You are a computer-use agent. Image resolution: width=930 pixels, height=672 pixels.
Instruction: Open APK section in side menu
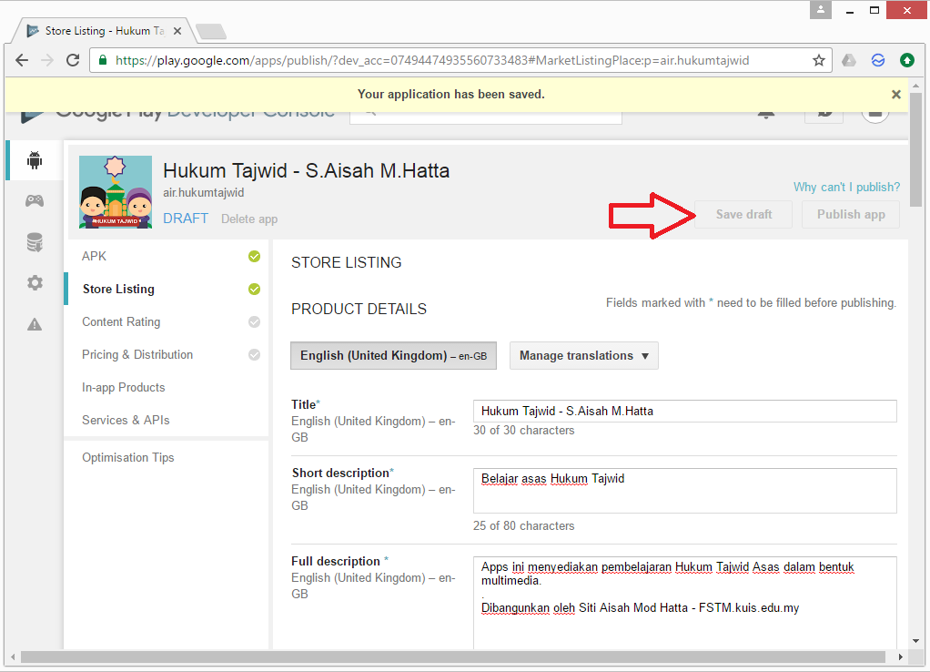tap(94, 256)
